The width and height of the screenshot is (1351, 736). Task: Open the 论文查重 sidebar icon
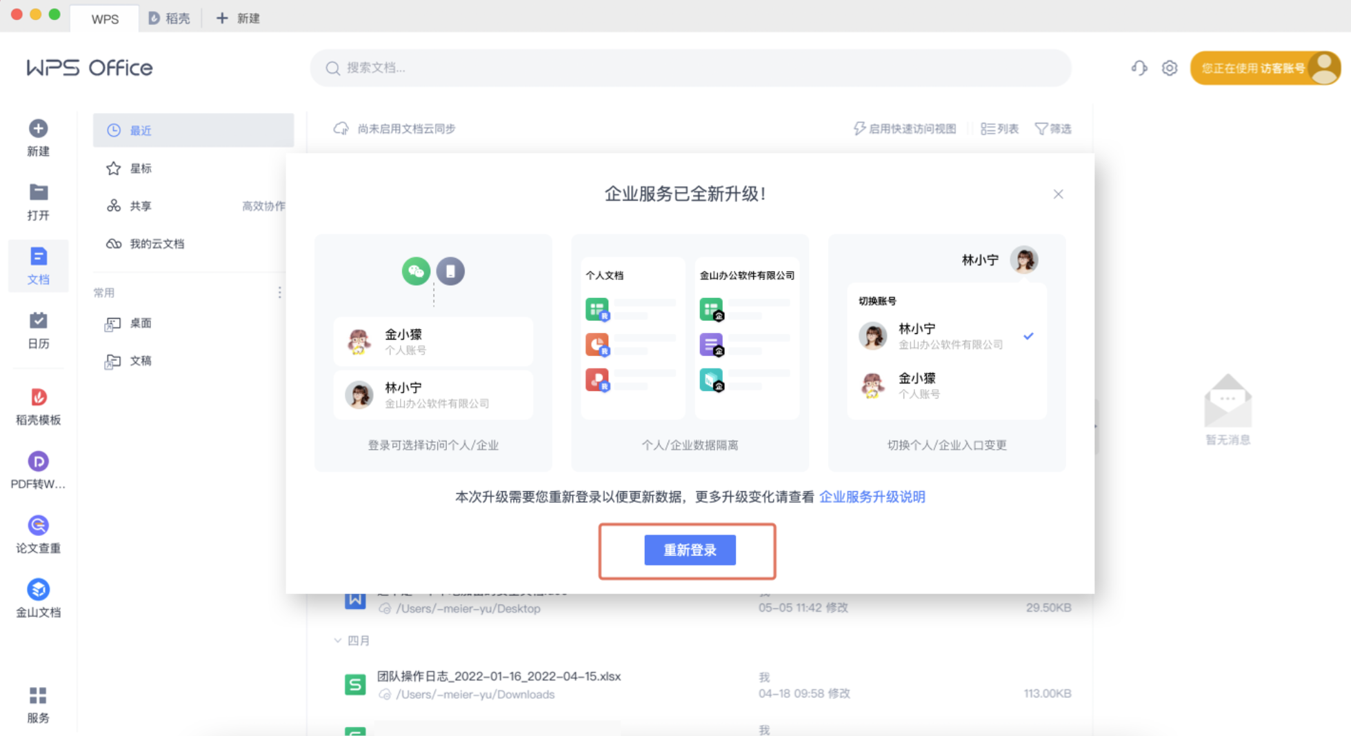coord(38,525)
